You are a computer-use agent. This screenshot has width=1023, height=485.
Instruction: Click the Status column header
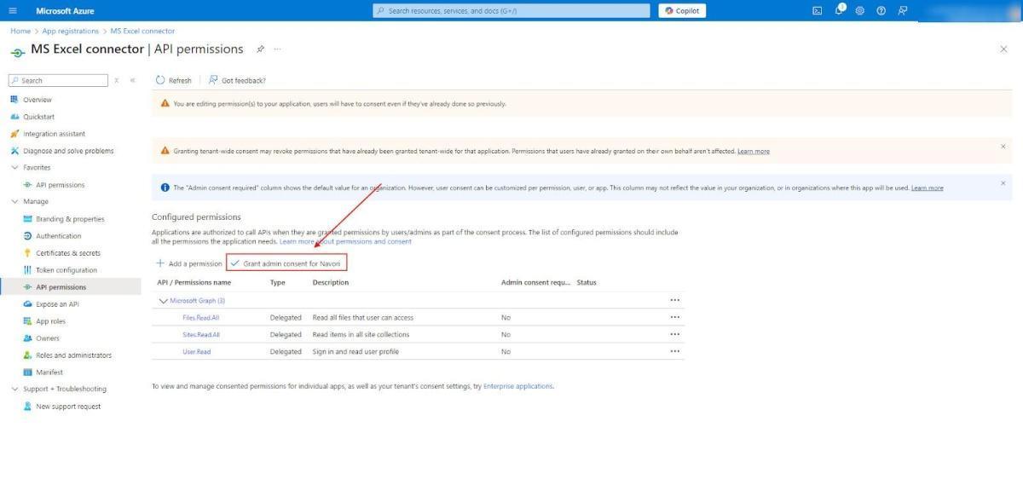587,282
